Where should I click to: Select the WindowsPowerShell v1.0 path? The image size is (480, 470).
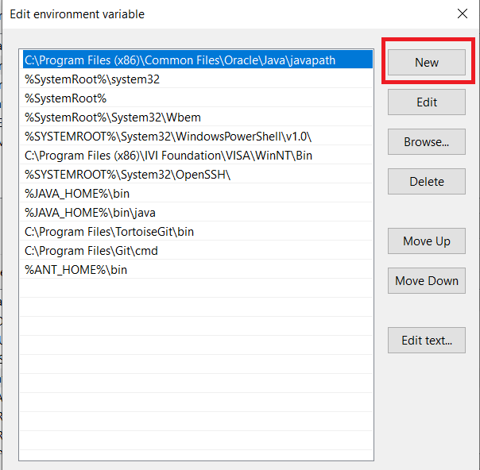click(x=197, y=137)
